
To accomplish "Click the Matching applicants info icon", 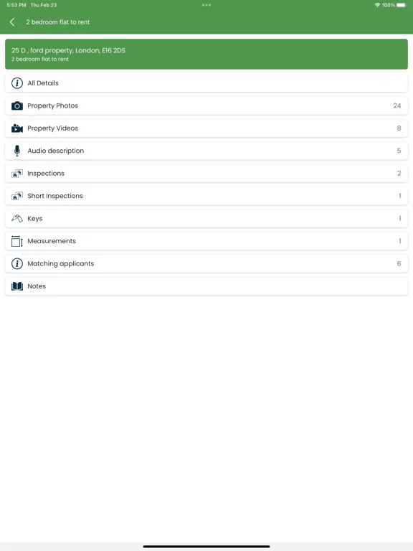I will click(17, 263).
